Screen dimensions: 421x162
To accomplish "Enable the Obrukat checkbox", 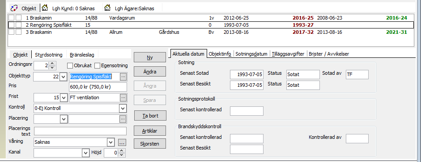I will pos(70,65).
